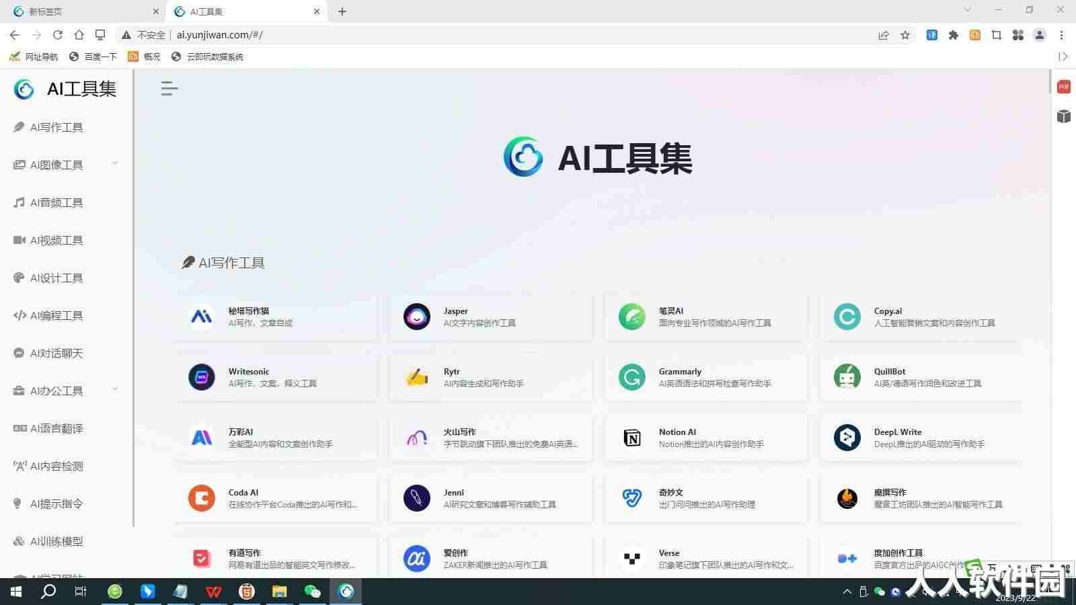Open the 网址导航 bookmark
The height and width of the screenshot is (605, 1076).
click(x=34, y=56)
